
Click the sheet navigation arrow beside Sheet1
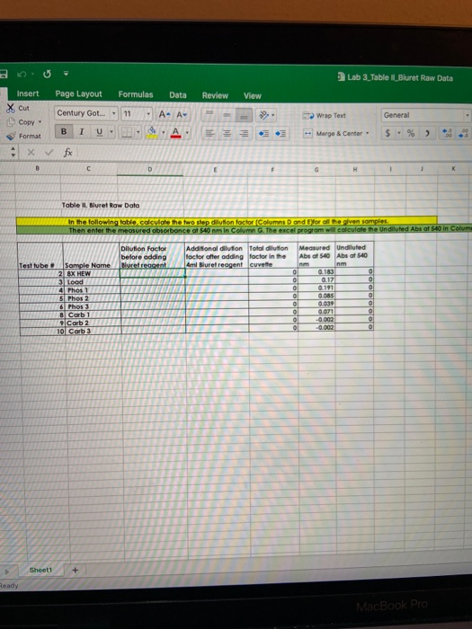(x=6, y=571)
